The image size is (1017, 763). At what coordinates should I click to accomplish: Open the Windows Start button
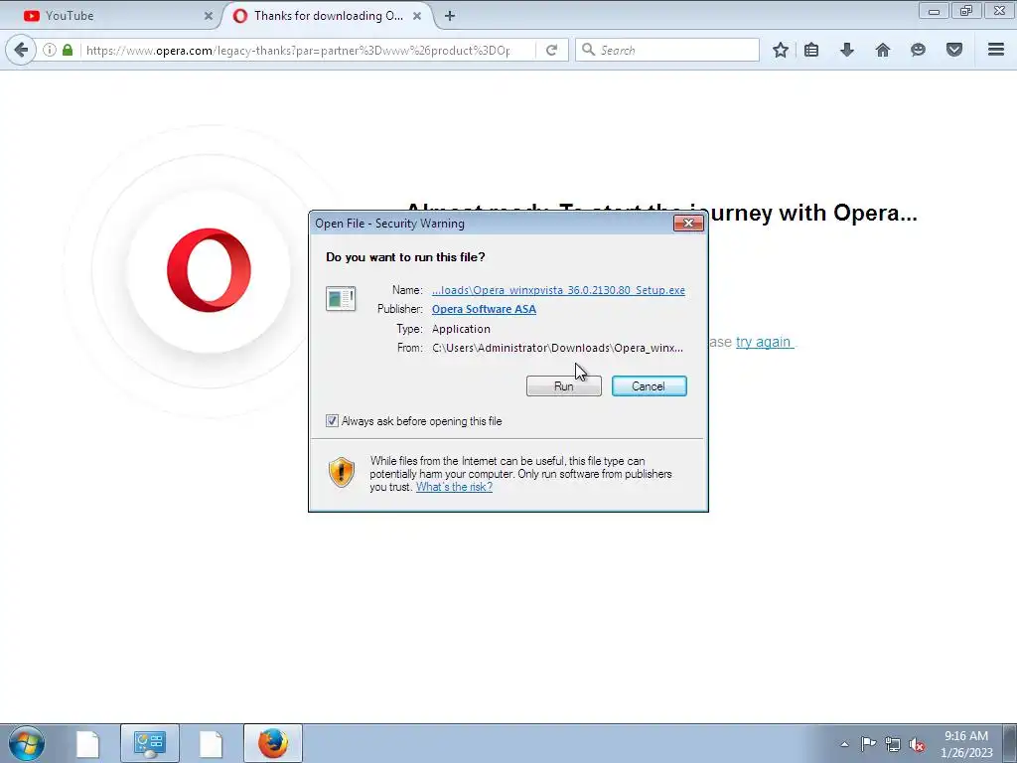coord(27,743)
